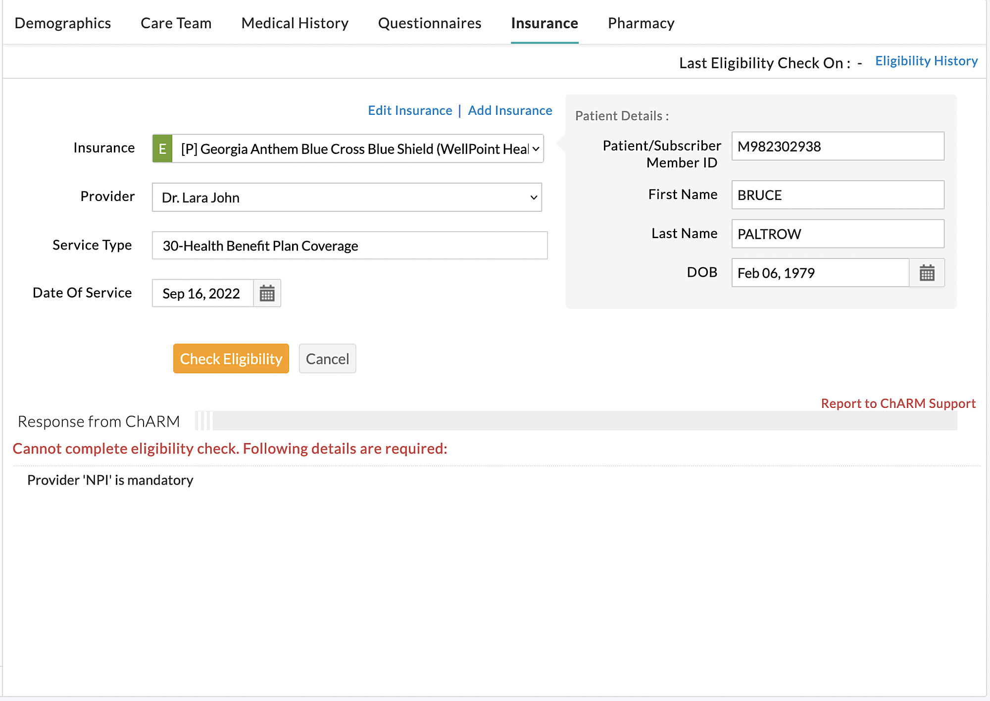Open the Date Of Service calendar picker
The image size is (990, 701).
[267, 293]
